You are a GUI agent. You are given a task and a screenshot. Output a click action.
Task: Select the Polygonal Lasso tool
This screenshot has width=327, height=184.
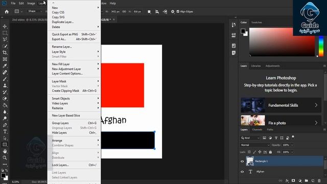5,40
